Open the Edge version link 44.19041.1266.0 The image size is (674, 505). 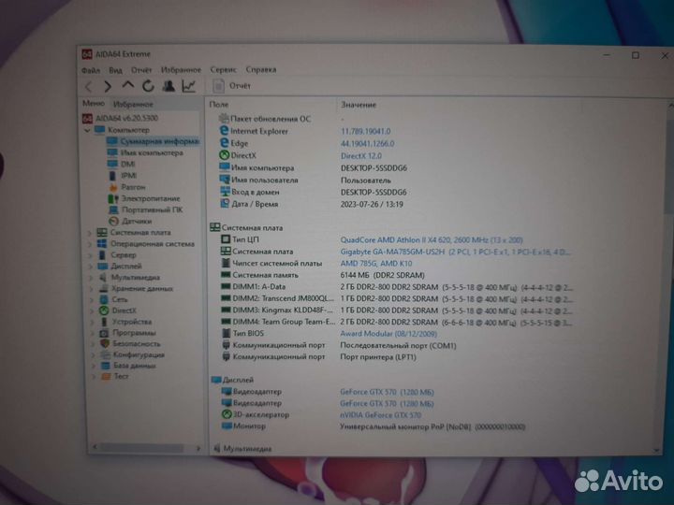pos(367,143)
